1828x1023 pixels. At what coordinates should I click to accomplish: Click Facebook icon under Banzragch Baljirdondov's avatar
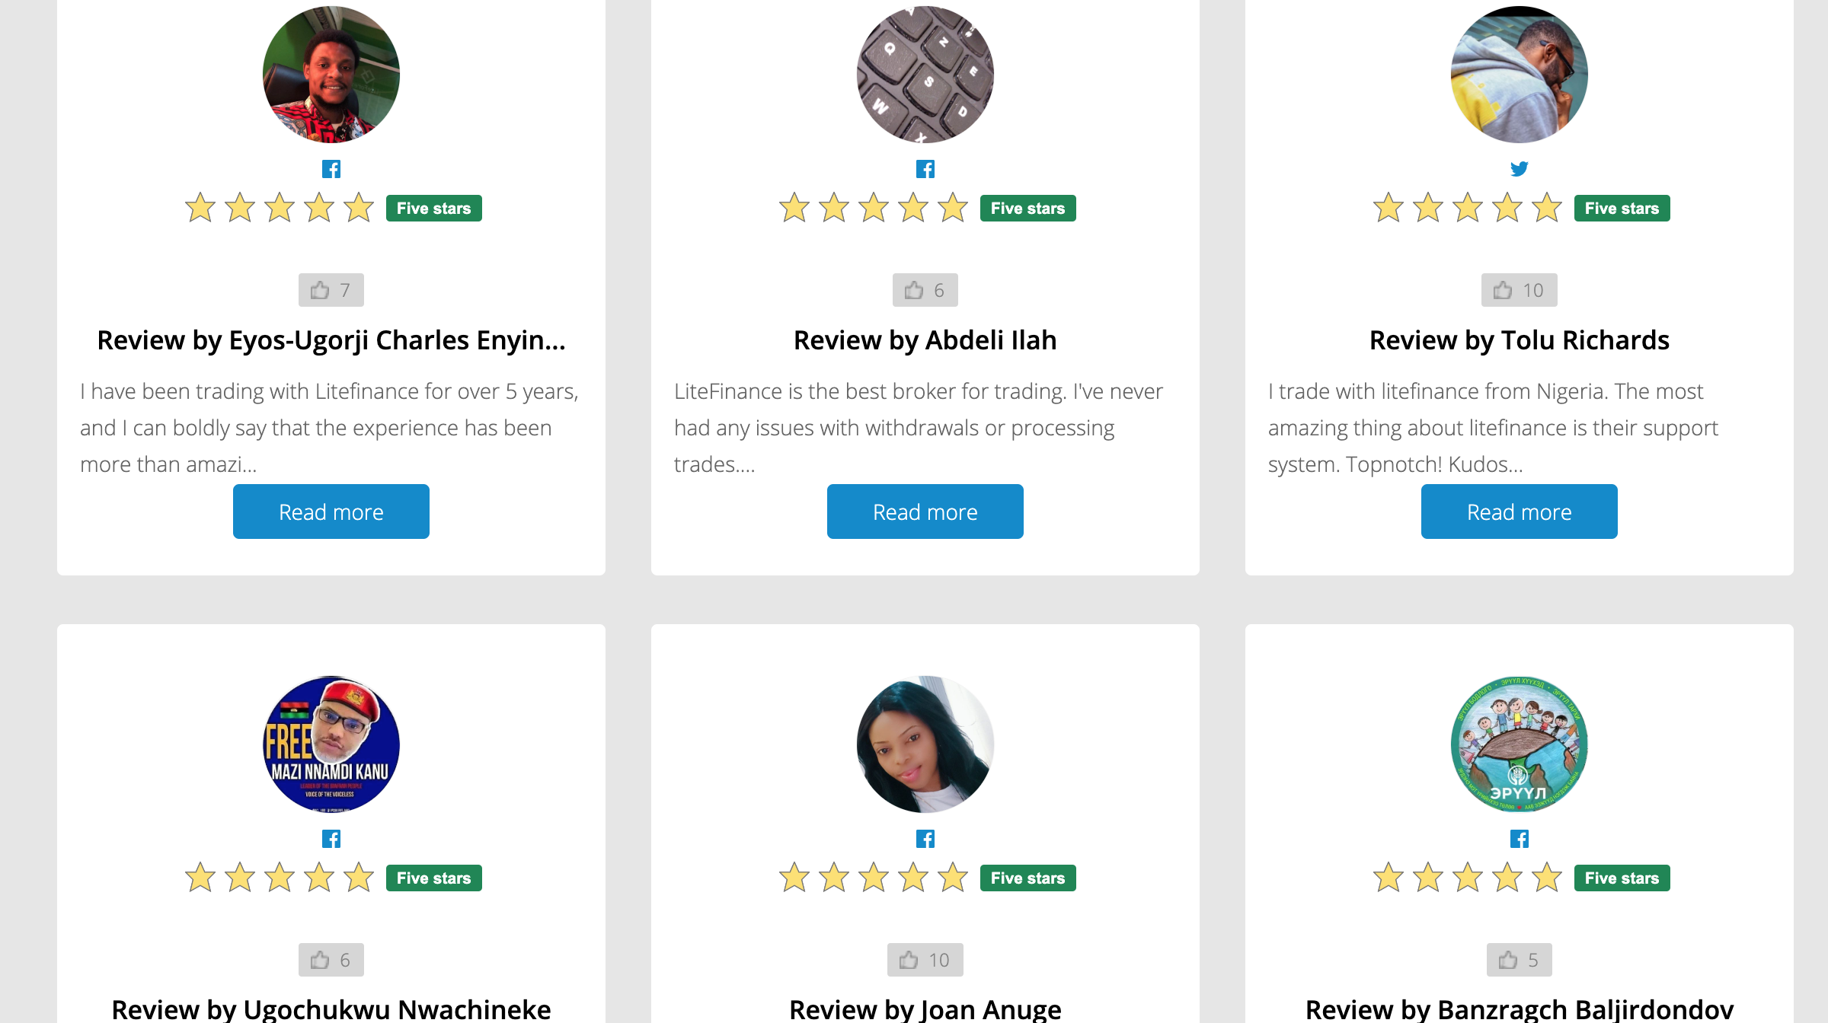(x=1519, y=839)
